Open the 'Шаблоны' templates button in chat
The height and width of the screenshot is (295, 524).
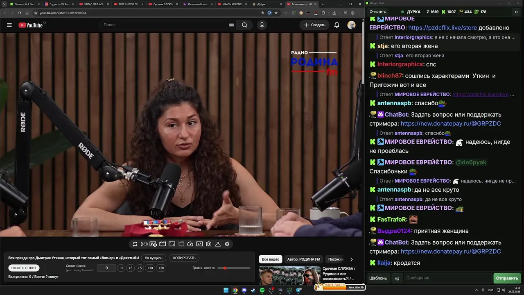point(378,278)
